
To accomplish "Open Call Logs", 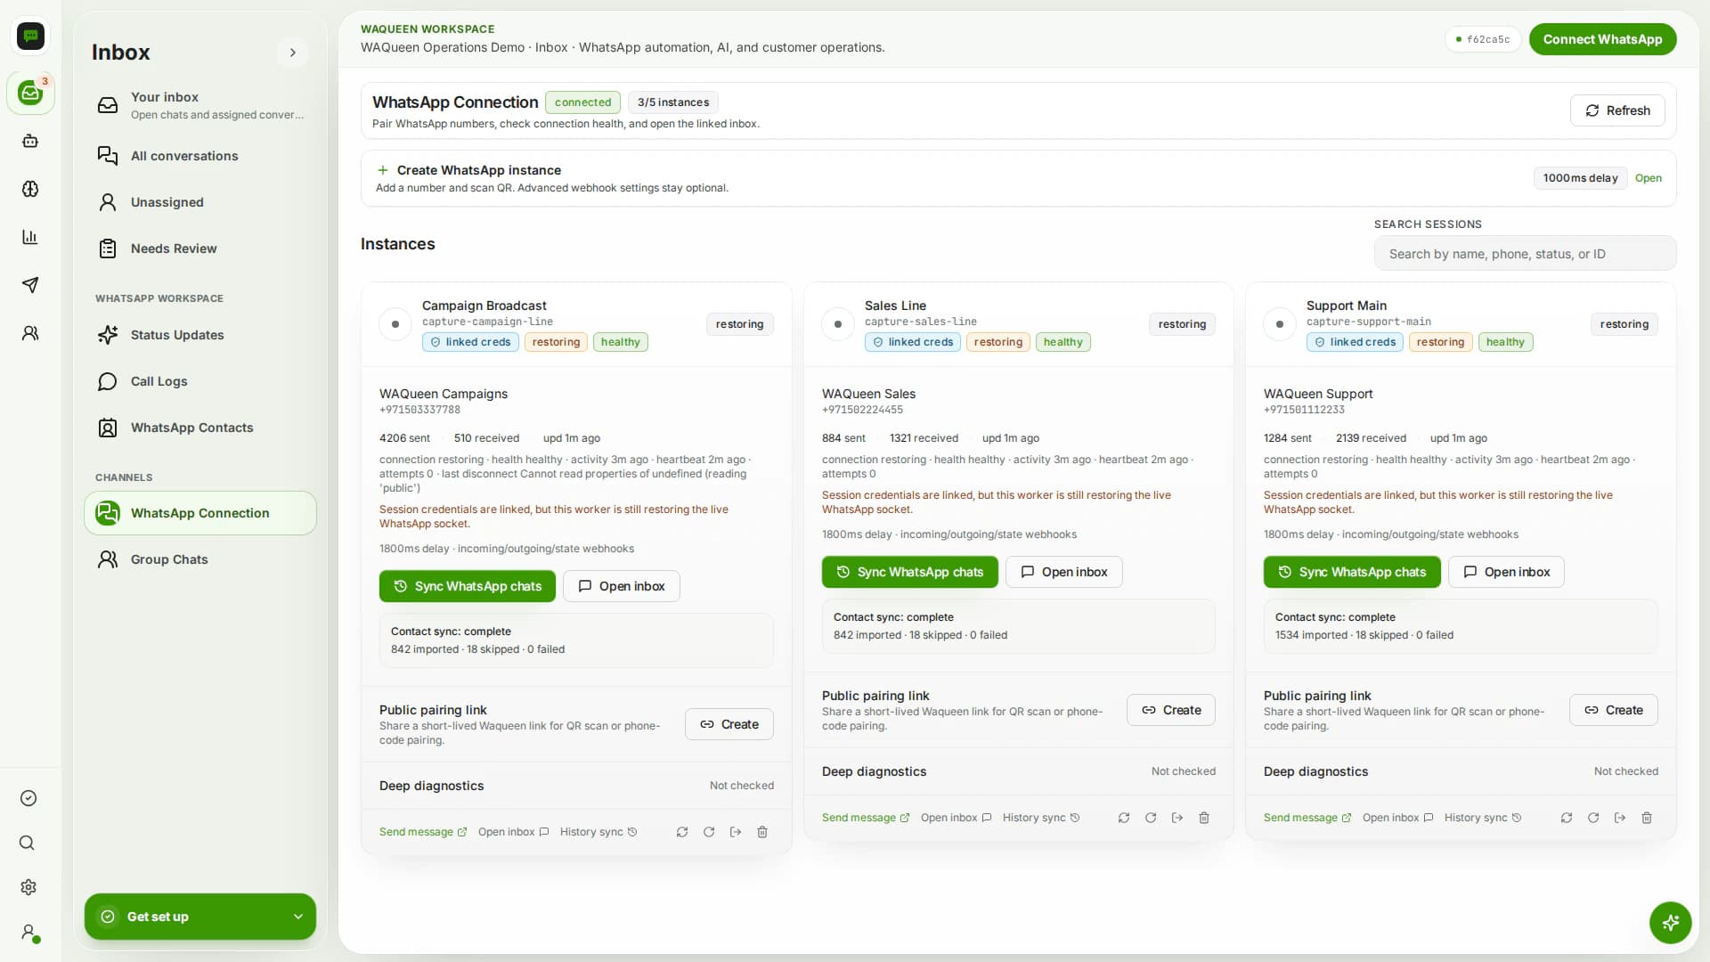I will 200,381.
